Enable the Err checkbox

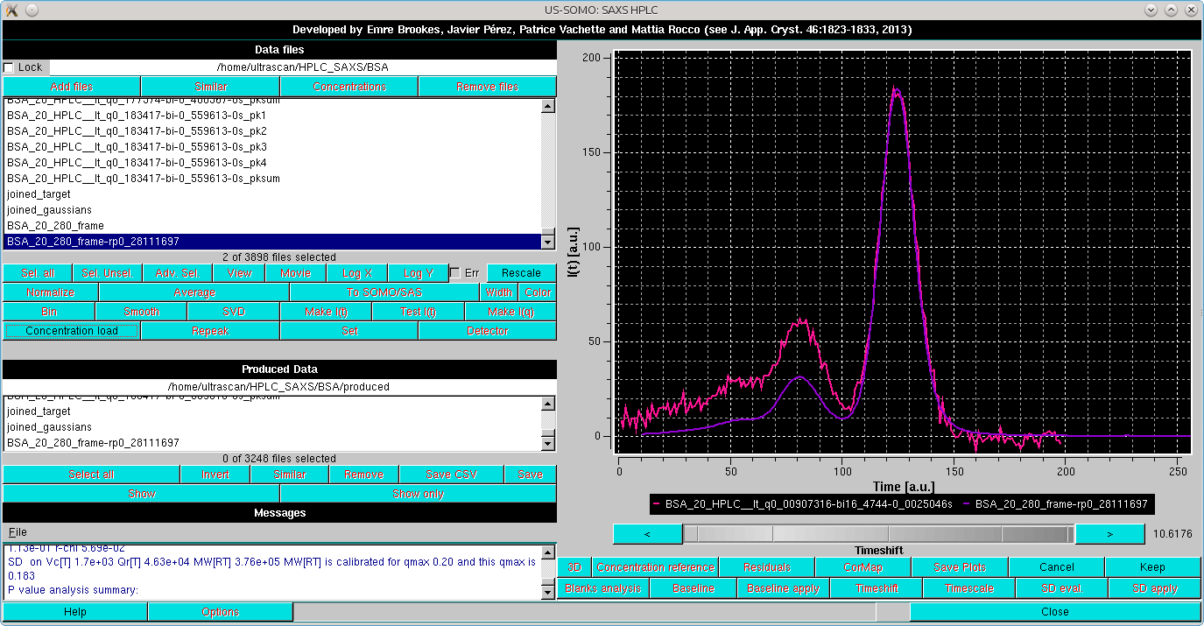pos(455,273)
